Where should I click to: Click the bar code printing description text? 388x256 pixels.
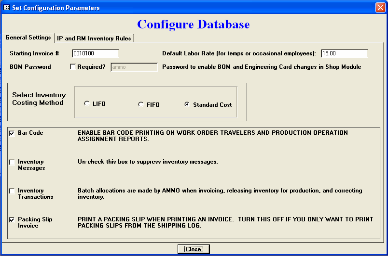click(212, 136)
